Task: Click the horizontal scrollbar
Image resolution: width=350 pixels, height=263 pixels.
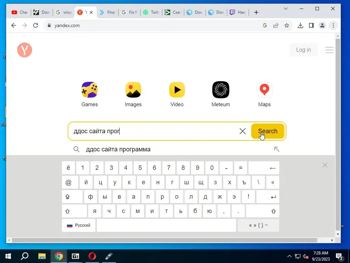Action: (164, 240)
